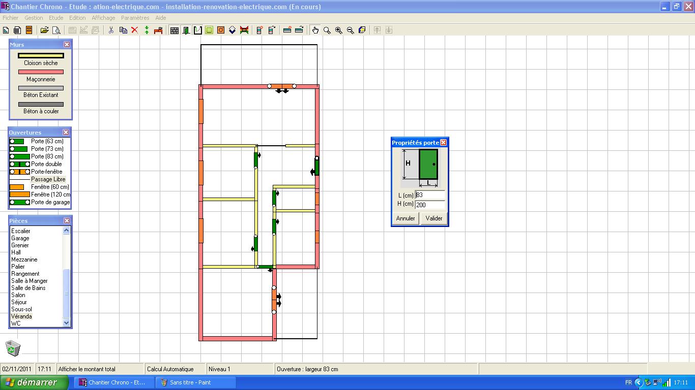
Task: Close the Propriétés porte dialog
Action: [443, 143]
